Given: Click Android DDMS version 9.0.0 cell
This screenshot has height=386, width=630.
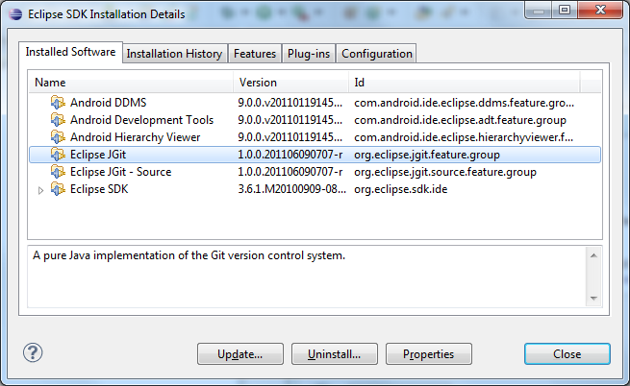Looking at the screenshot, I should click(290, 103).
